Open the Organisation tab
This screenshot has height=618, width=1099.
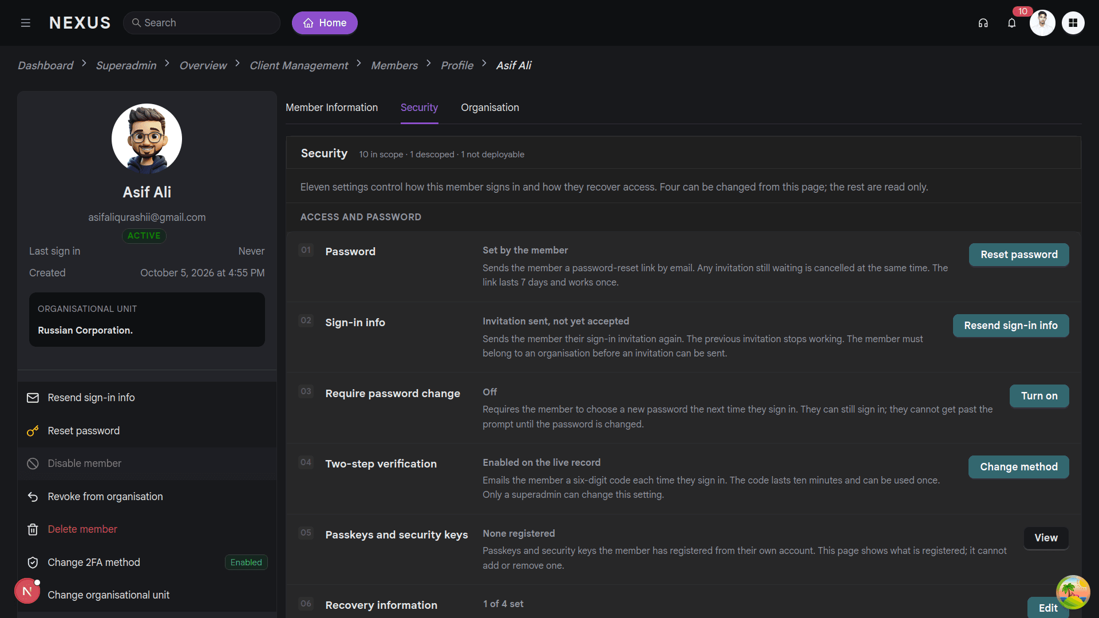tap(490, 108)
